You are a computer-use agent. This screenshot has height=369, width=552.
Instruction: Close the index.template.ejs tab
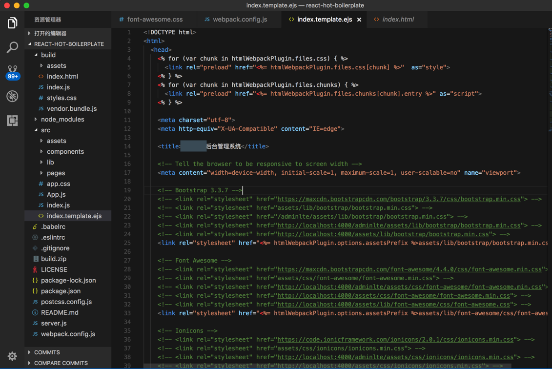pyautogui.click(x=359, y=20)
